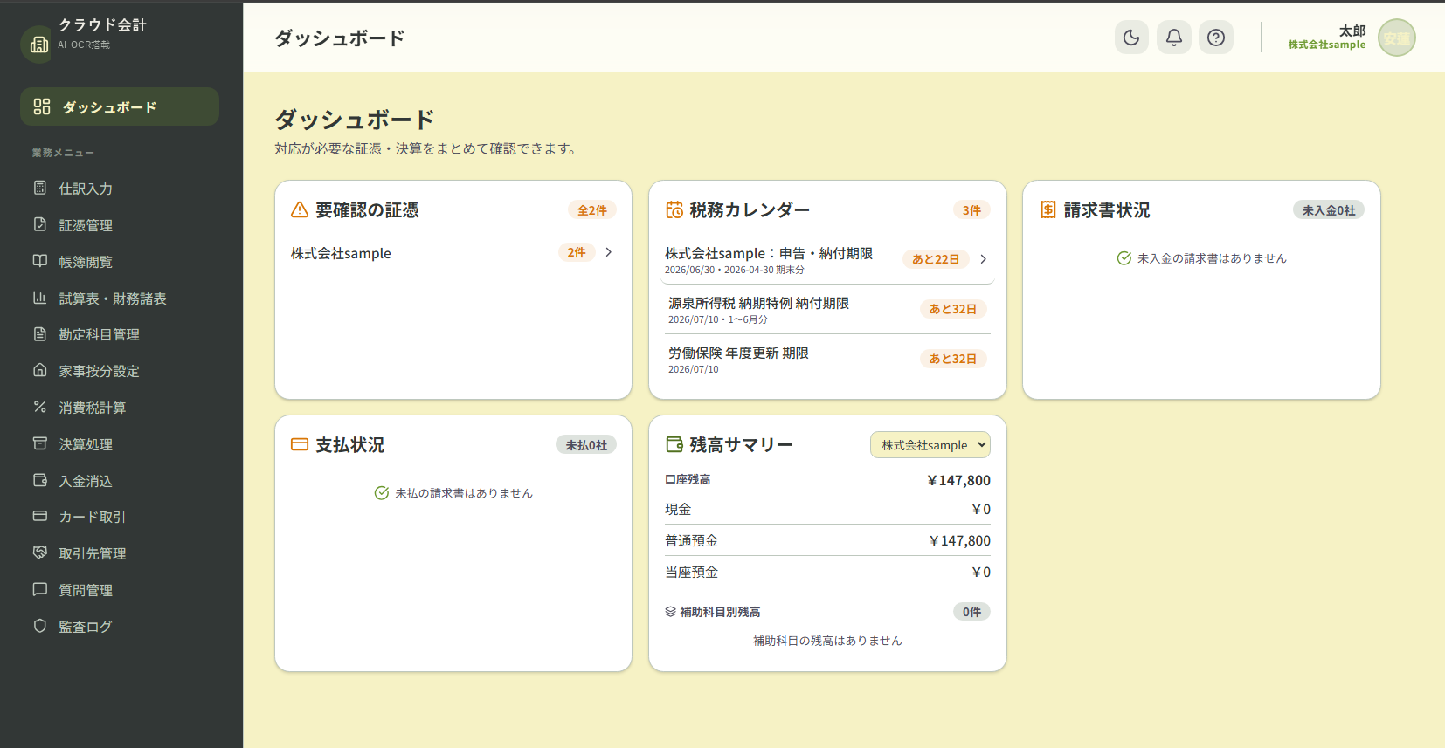The width and height of the screenshot is (1445, 748).
Task: Click the 0件 badge beside 補助科目別残高
Action: click(971, 612)
